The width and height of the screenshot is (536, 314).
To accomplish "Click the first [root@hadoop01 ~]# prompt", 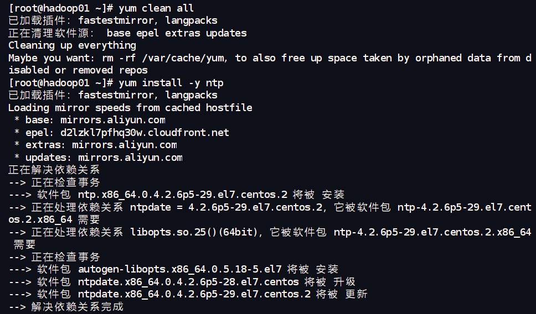I will tap(61, 8).
